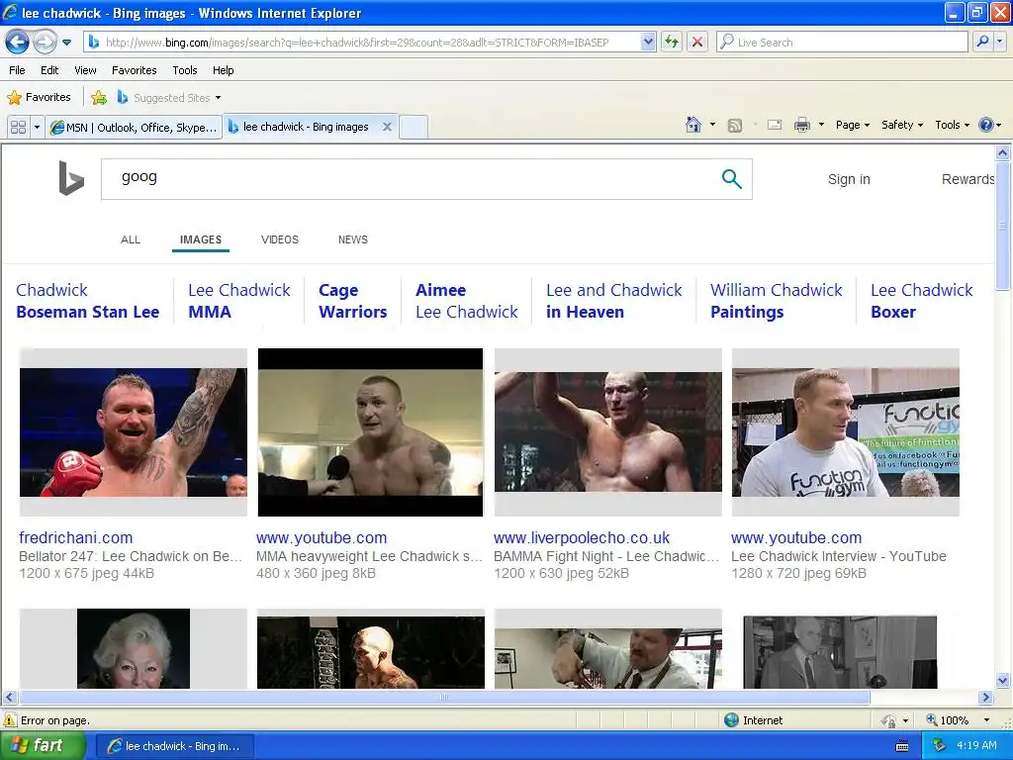This screenshot has width=1013, height=760.
Task: Open the zoom level 100% control
Action: (x=958, y=720)
